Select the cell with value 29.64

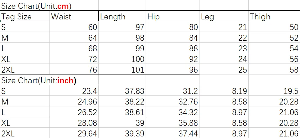74,133
